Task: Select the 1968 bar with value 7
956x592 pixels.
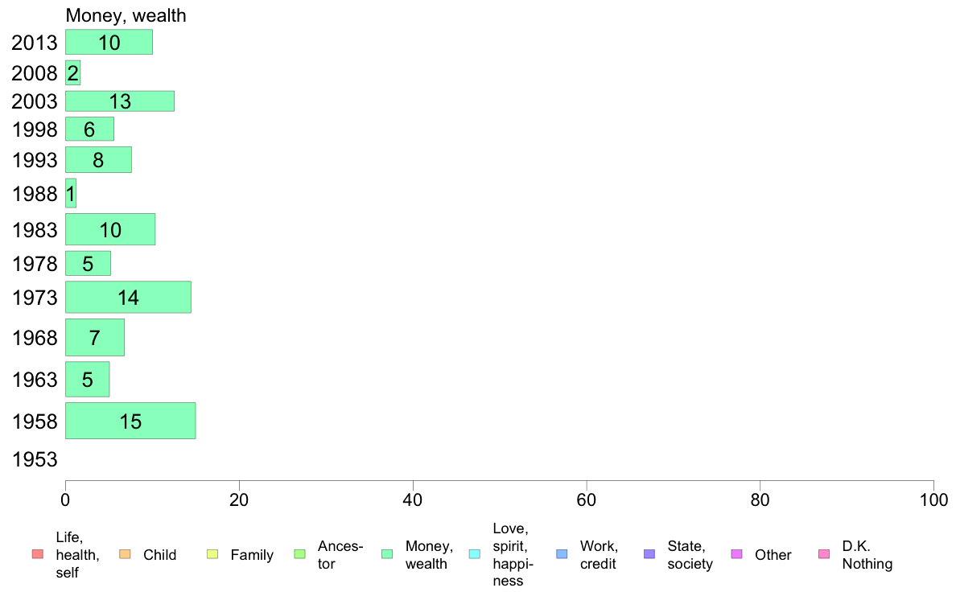Action: click(x=94, y=337)
